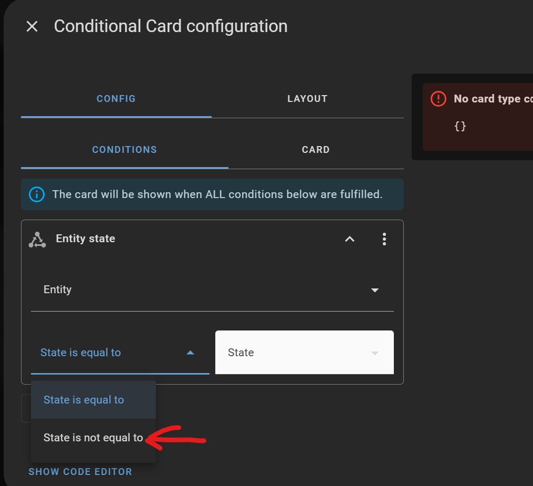The image size is (533, 486).
Task: Switch to the CARD tab
Action: click(316, 149)
